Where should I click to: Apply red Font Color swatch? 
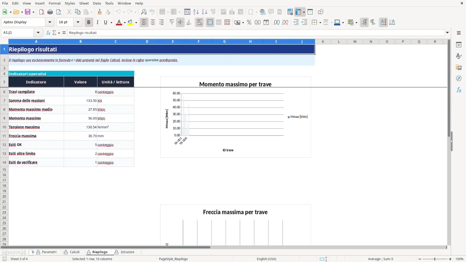pyautogui.click(x=119, y=23)
